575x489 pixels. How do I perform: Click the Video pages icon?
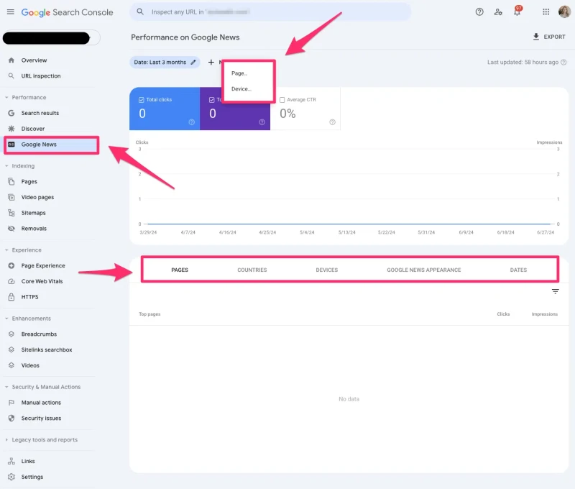(11, 197)
